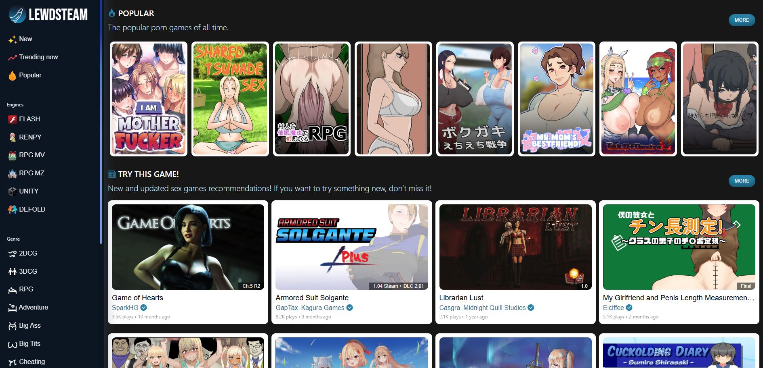The width and height of the screenshot is (763, 368).
Task: Choose the FLASH engine icon
Action: click(x=12, y=119)
